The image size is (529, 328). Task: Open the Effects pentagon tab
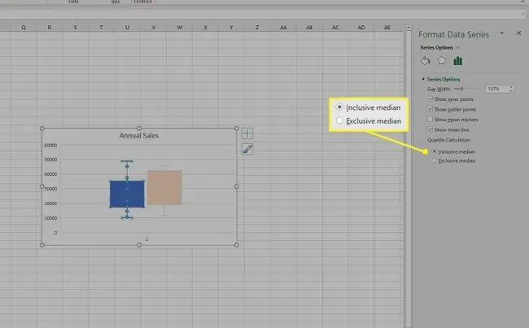pyautogui.click(x=441, y=61)
